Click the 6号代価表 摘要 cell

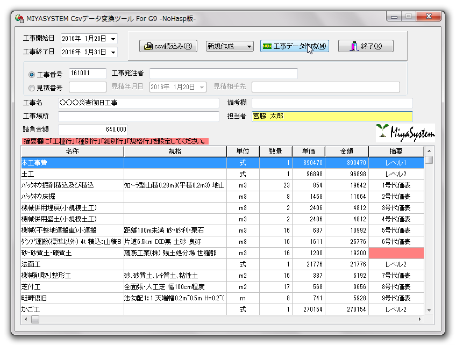click(396, 242)
